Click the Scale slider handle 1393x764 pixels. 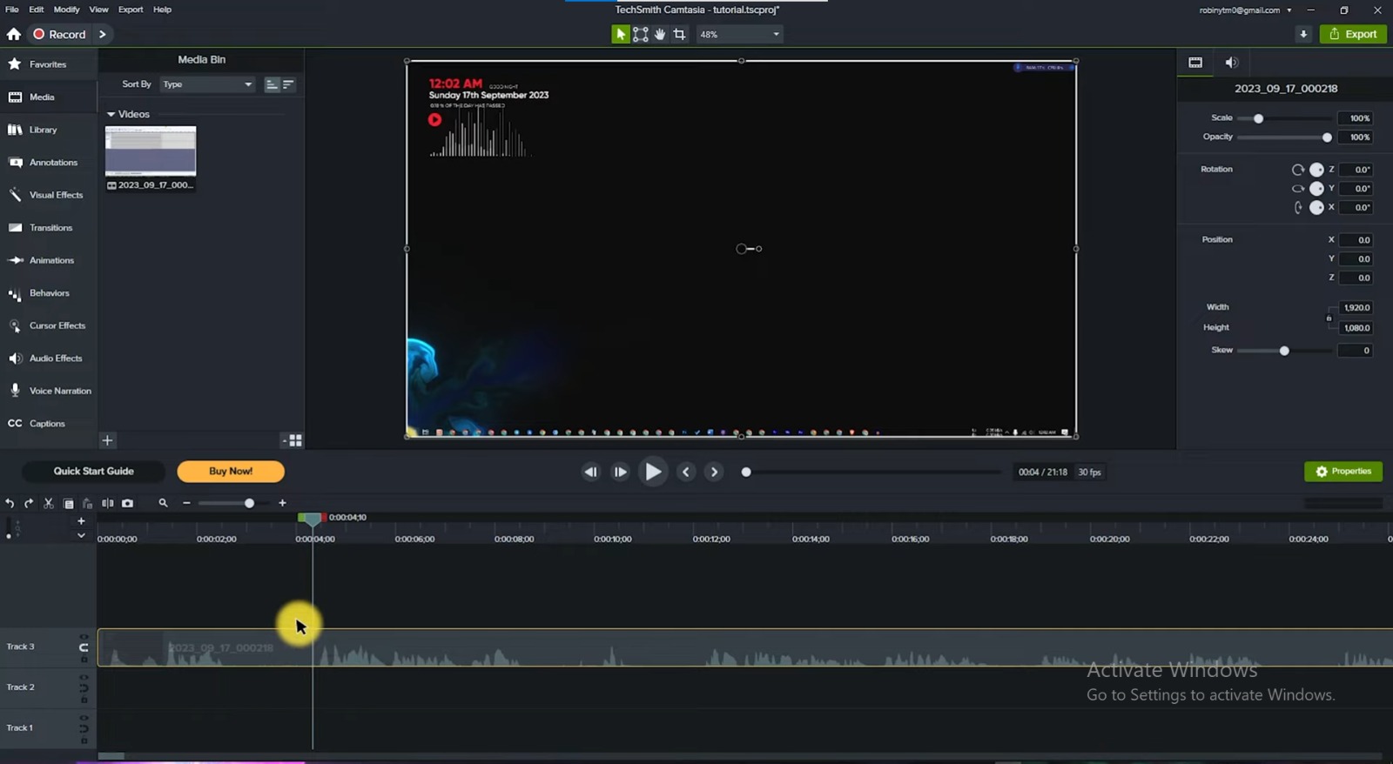tap(1258, 118)
